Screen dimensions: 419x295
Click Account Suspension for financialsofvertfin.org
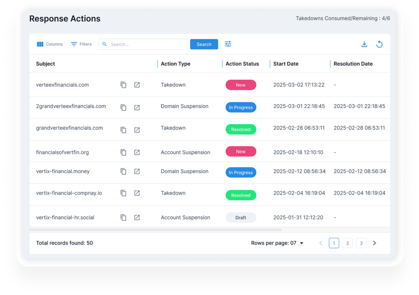click(185, 152)
